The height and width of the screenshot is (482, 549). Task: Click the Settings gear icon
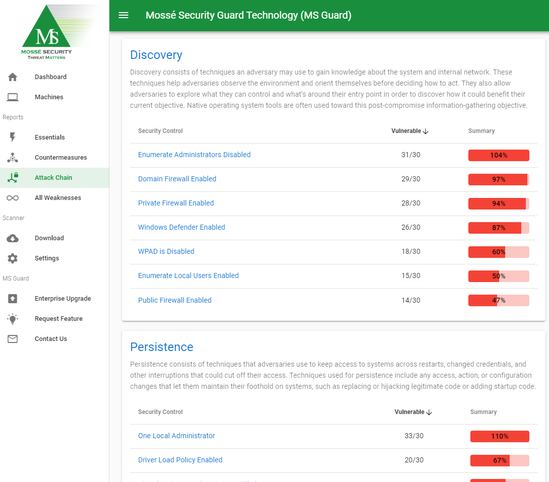pyautogui.click(x=13, y=258)
